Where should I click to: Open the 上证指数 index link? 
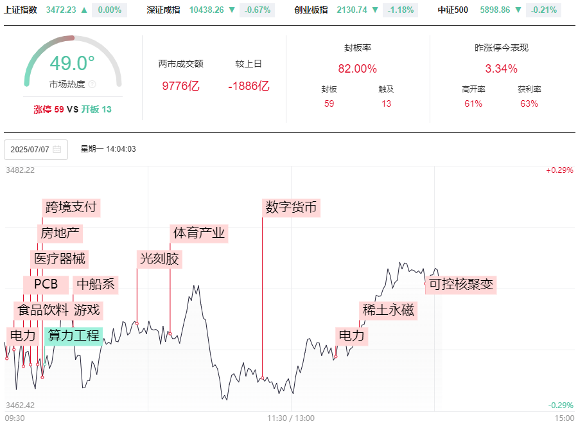point(21,10)
